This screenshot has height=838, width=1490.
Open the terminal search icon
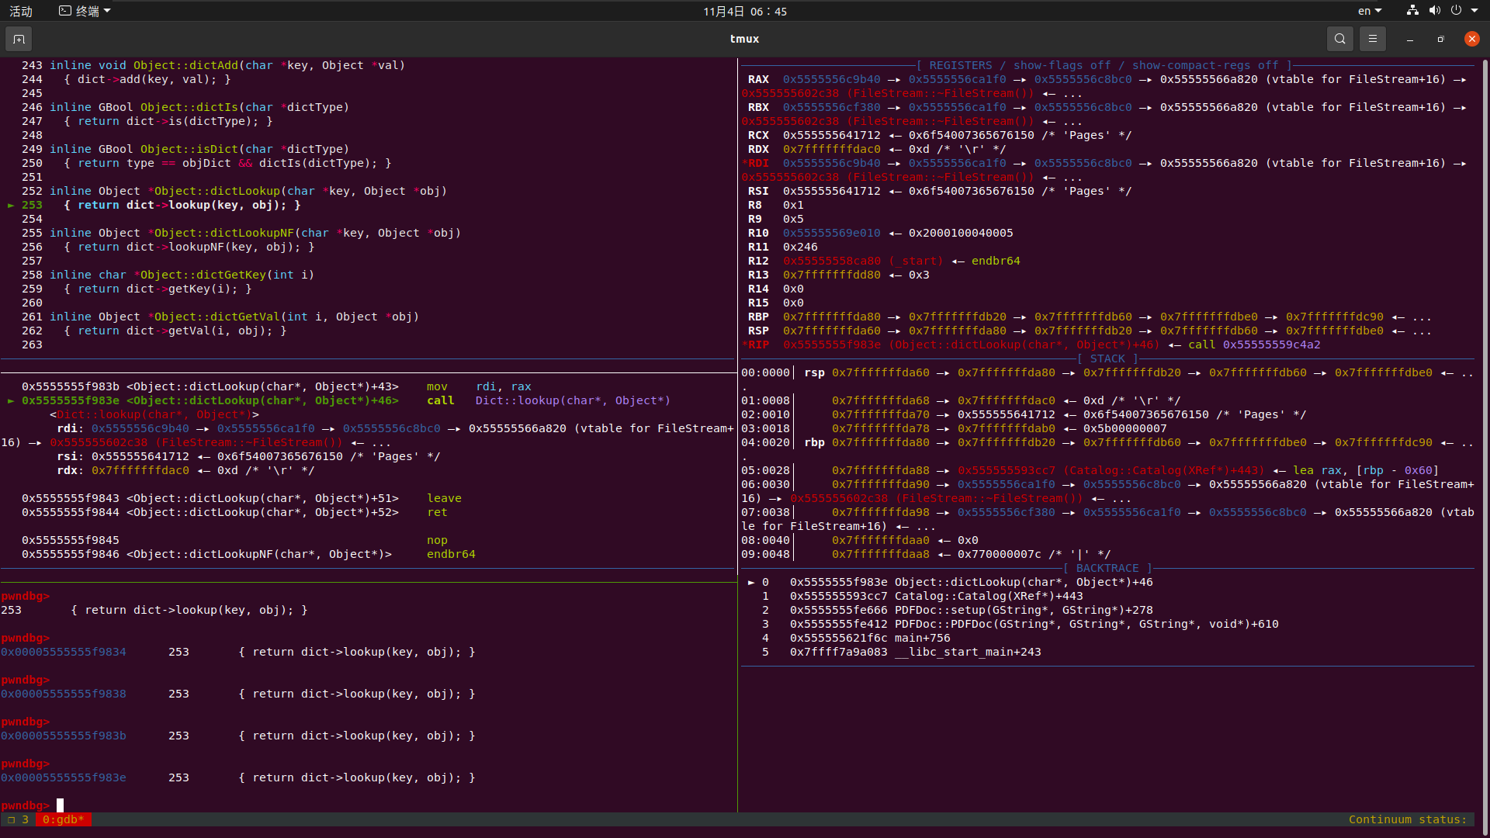(1339, 39)
